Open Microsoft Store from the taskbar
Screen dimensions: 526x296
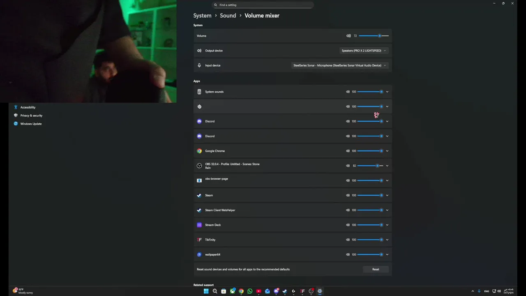[x=224, y=291]
